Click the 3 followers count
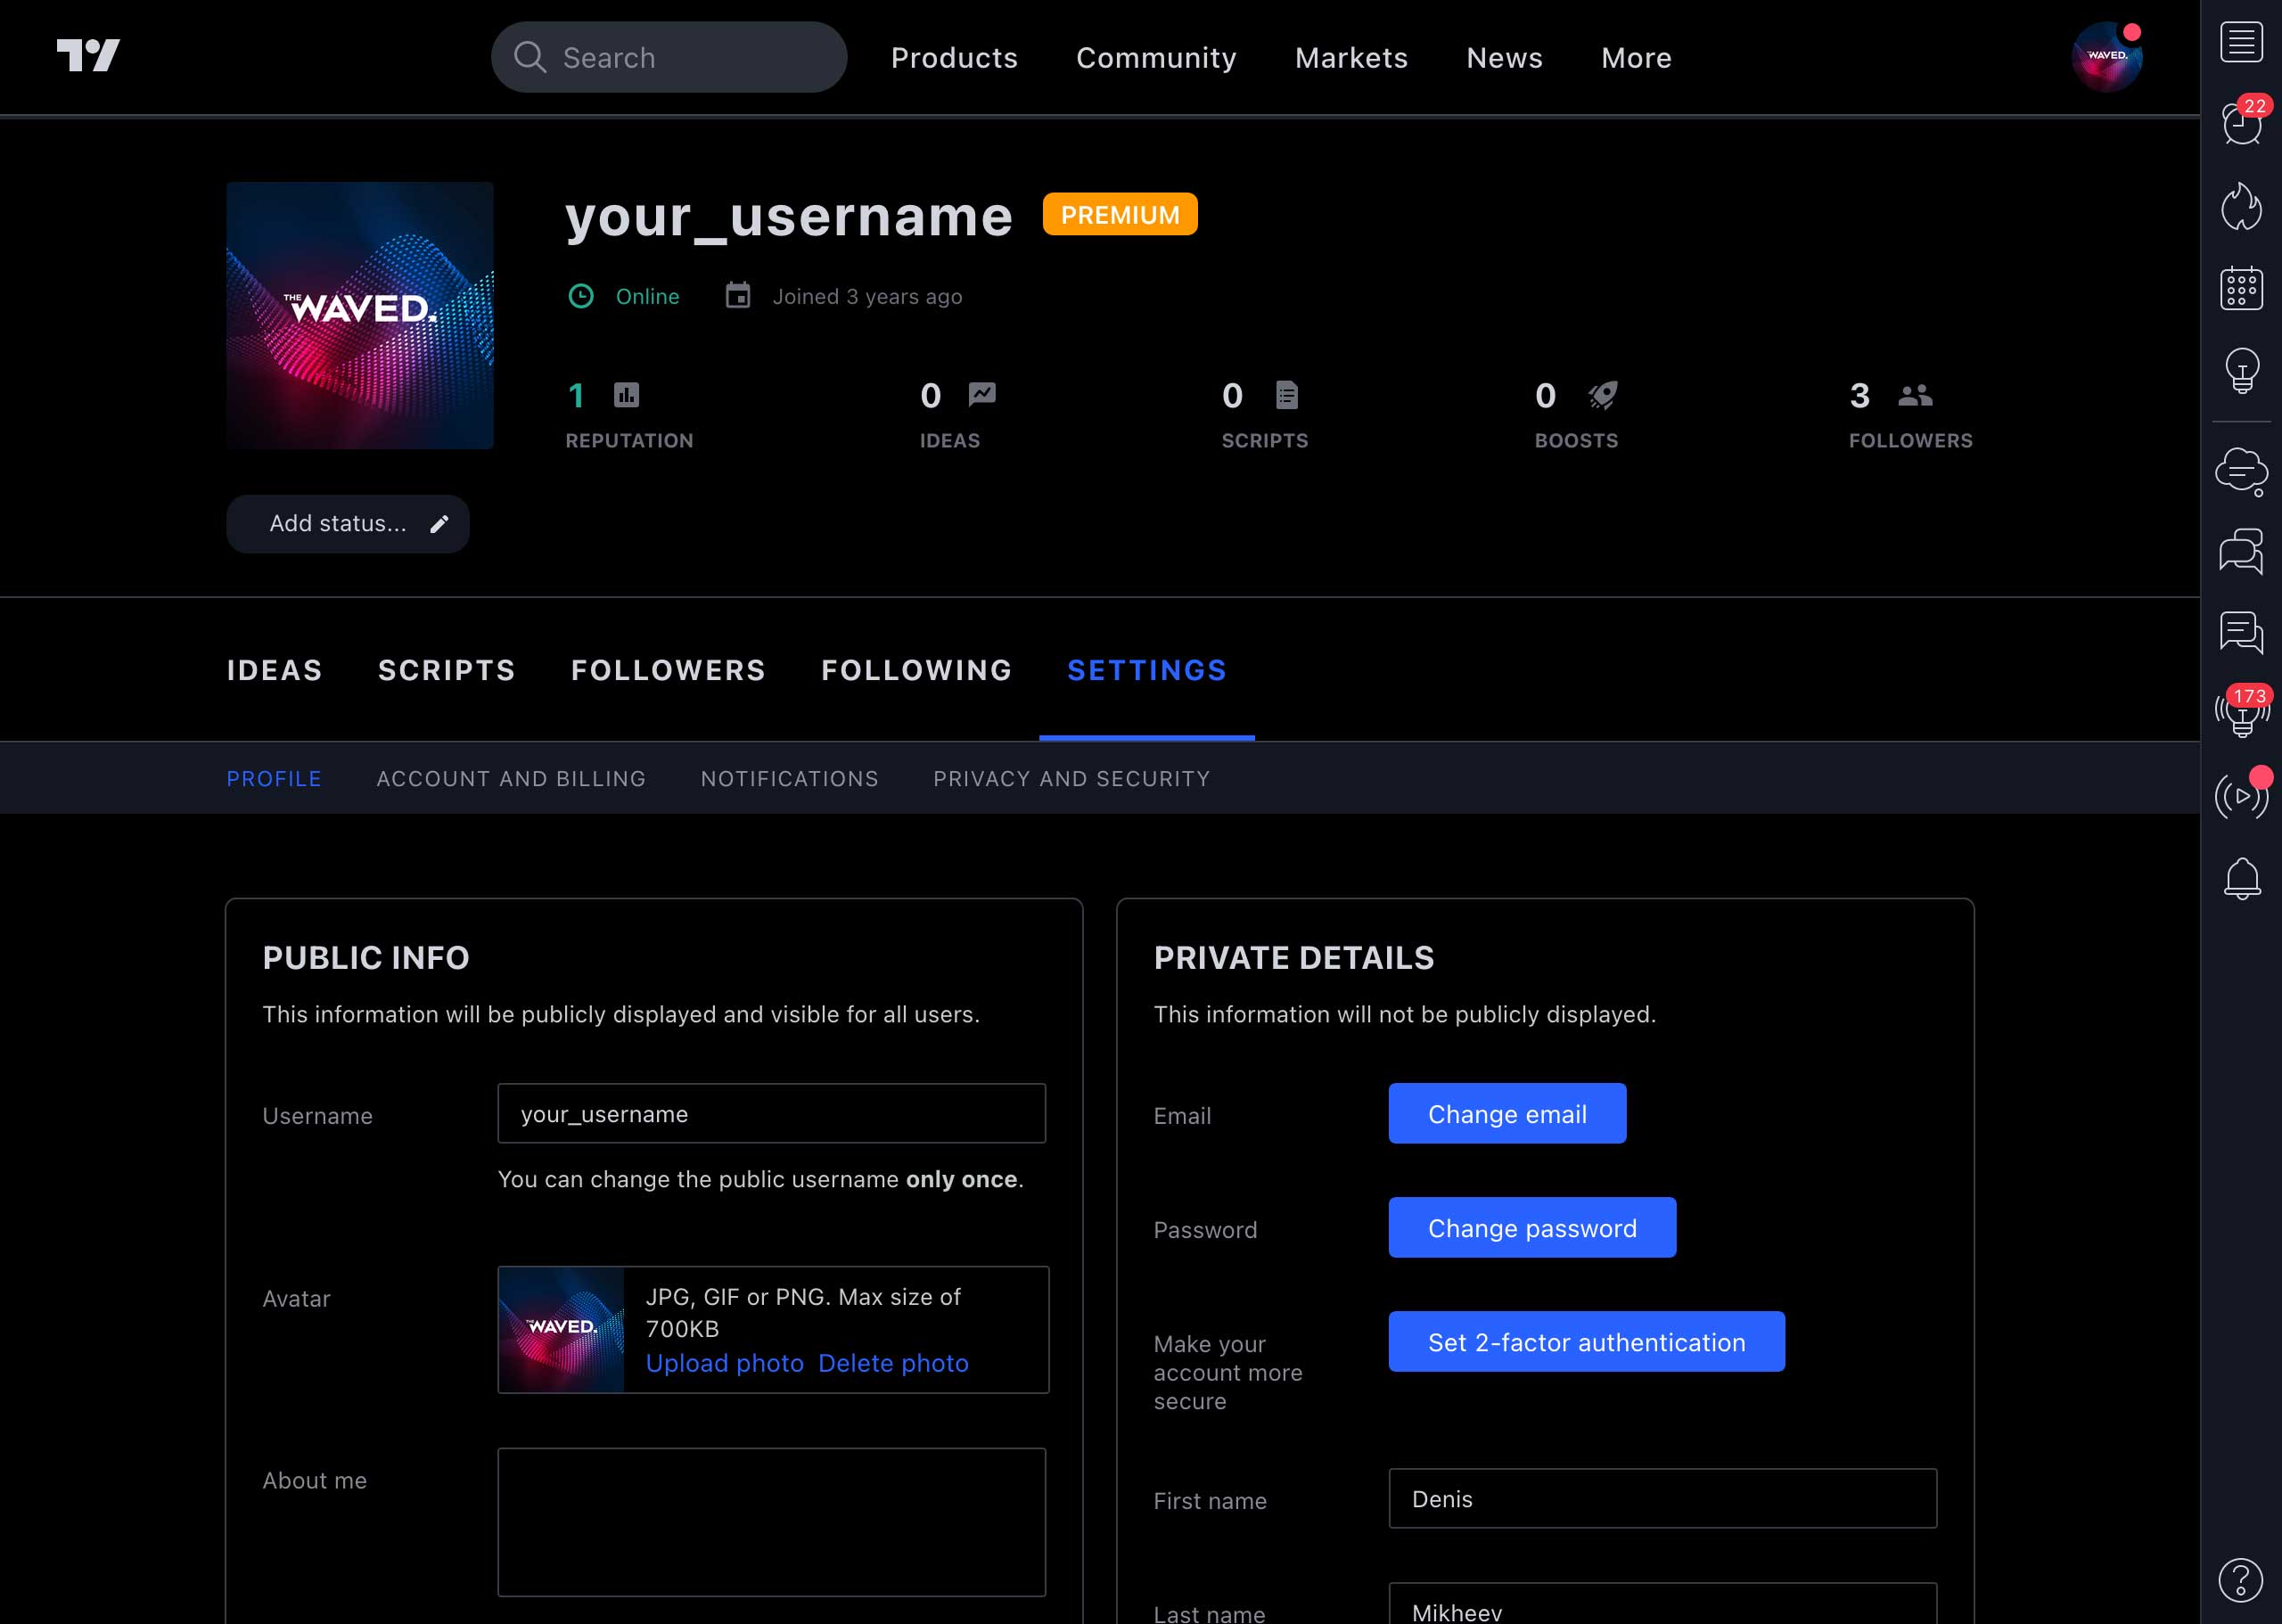The height and width of the screenshot is (1624, 2282). click(x=1859, y=396)
